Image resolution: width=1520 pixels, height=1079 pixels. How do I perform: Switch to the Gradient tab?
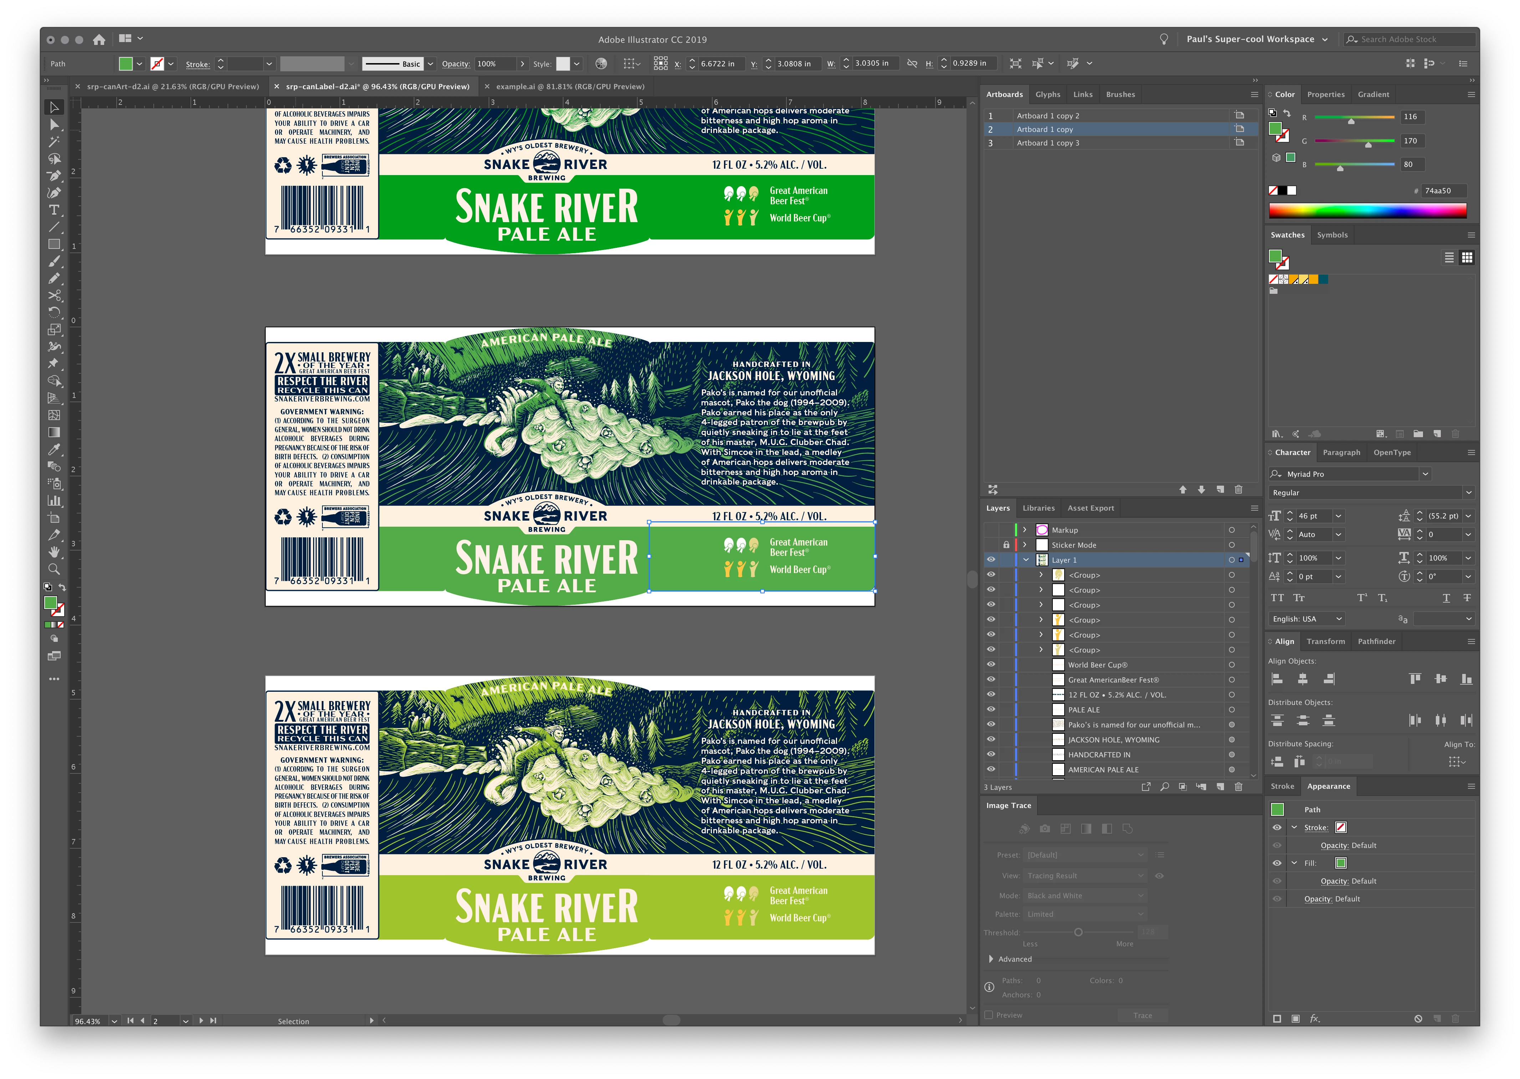[x=1373, y=94]
